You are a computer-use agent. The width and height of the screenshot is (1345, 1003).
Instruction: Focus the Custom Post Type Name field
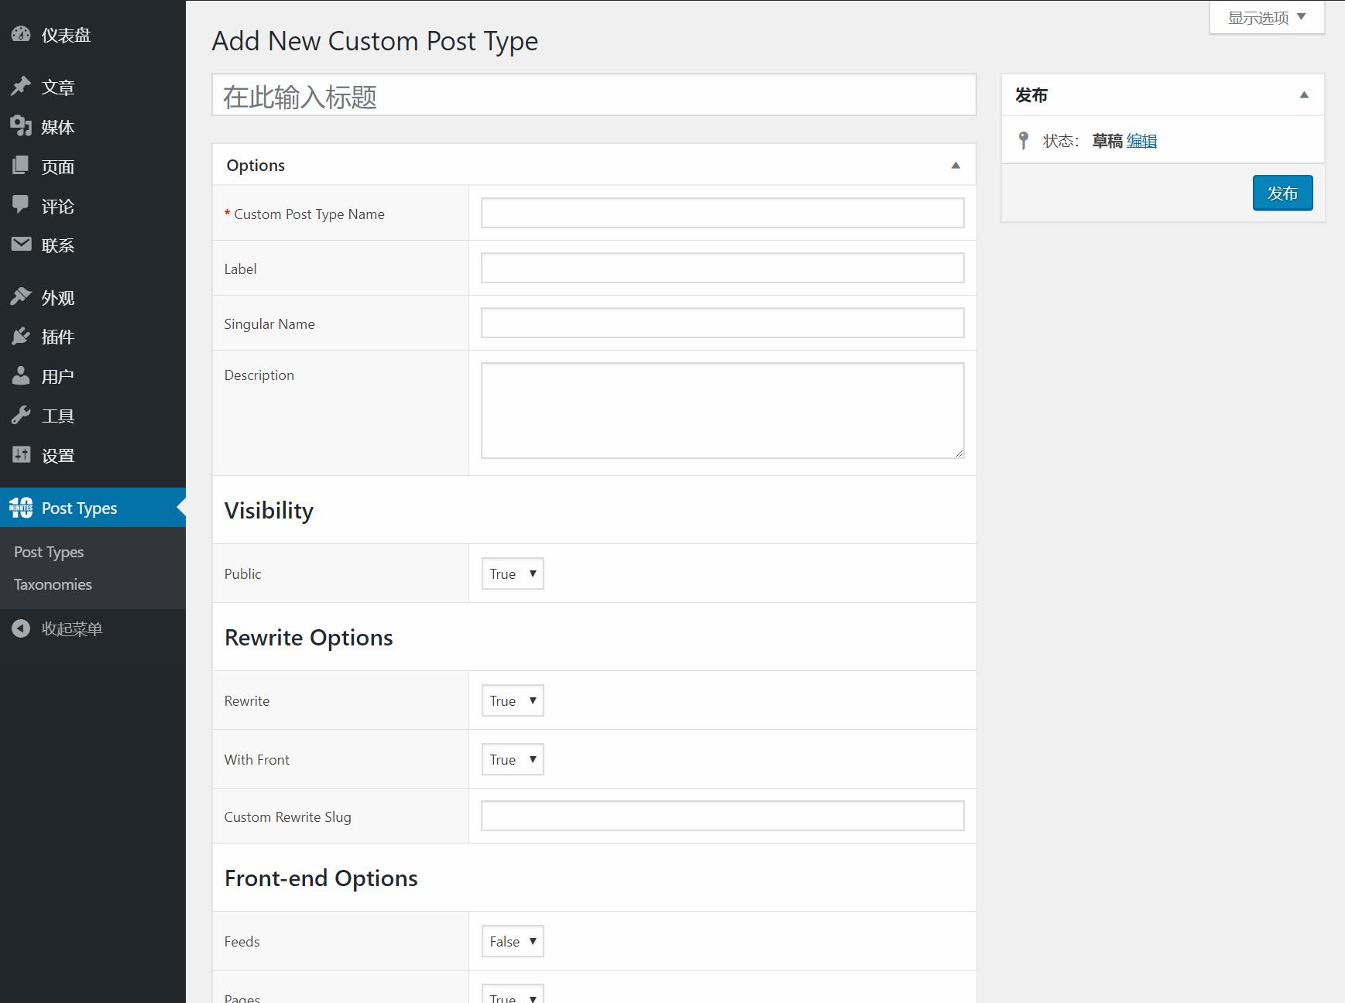722,213
